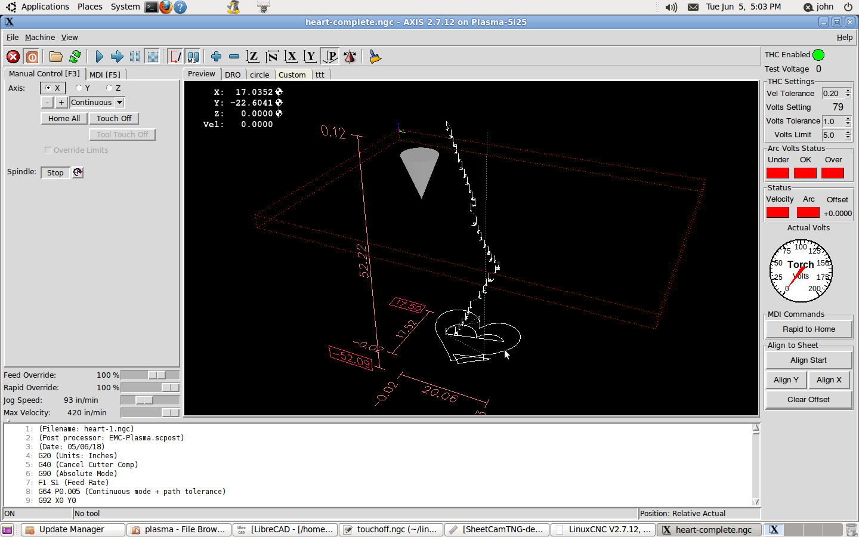
Task: Stop program execution
Action: pyautogui.click(x=153, y=57)
